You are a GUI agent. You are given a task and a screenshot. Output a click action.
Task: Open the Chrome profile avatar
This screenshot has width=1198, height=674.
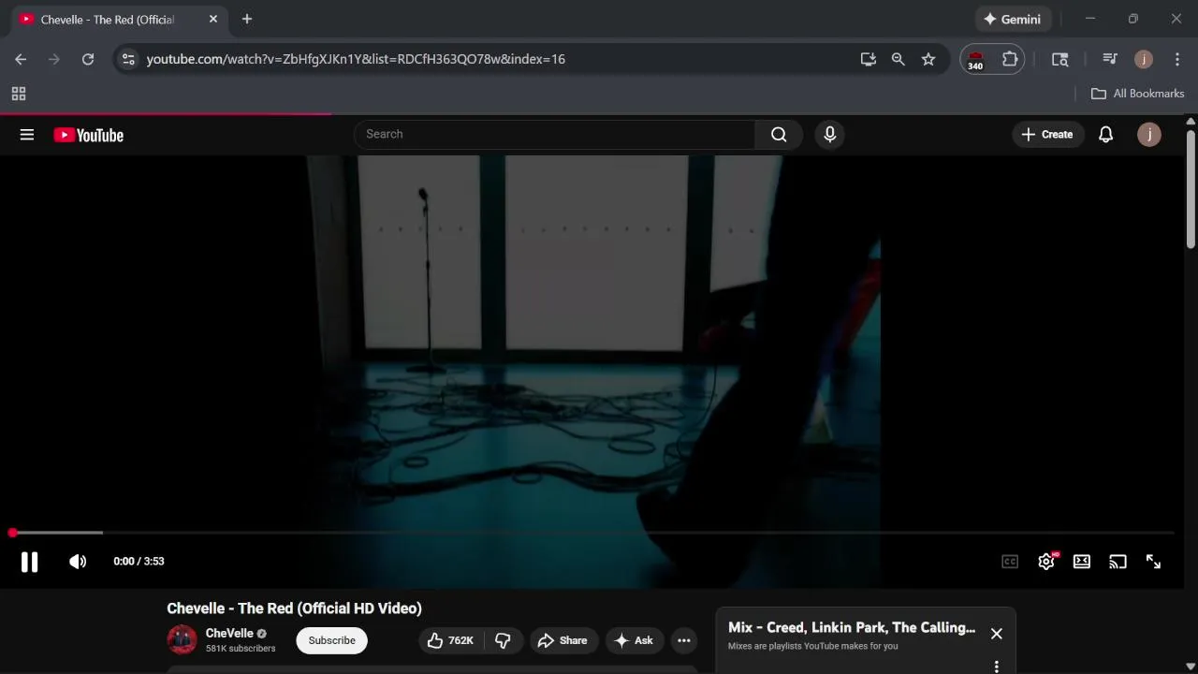(1144, 59)
